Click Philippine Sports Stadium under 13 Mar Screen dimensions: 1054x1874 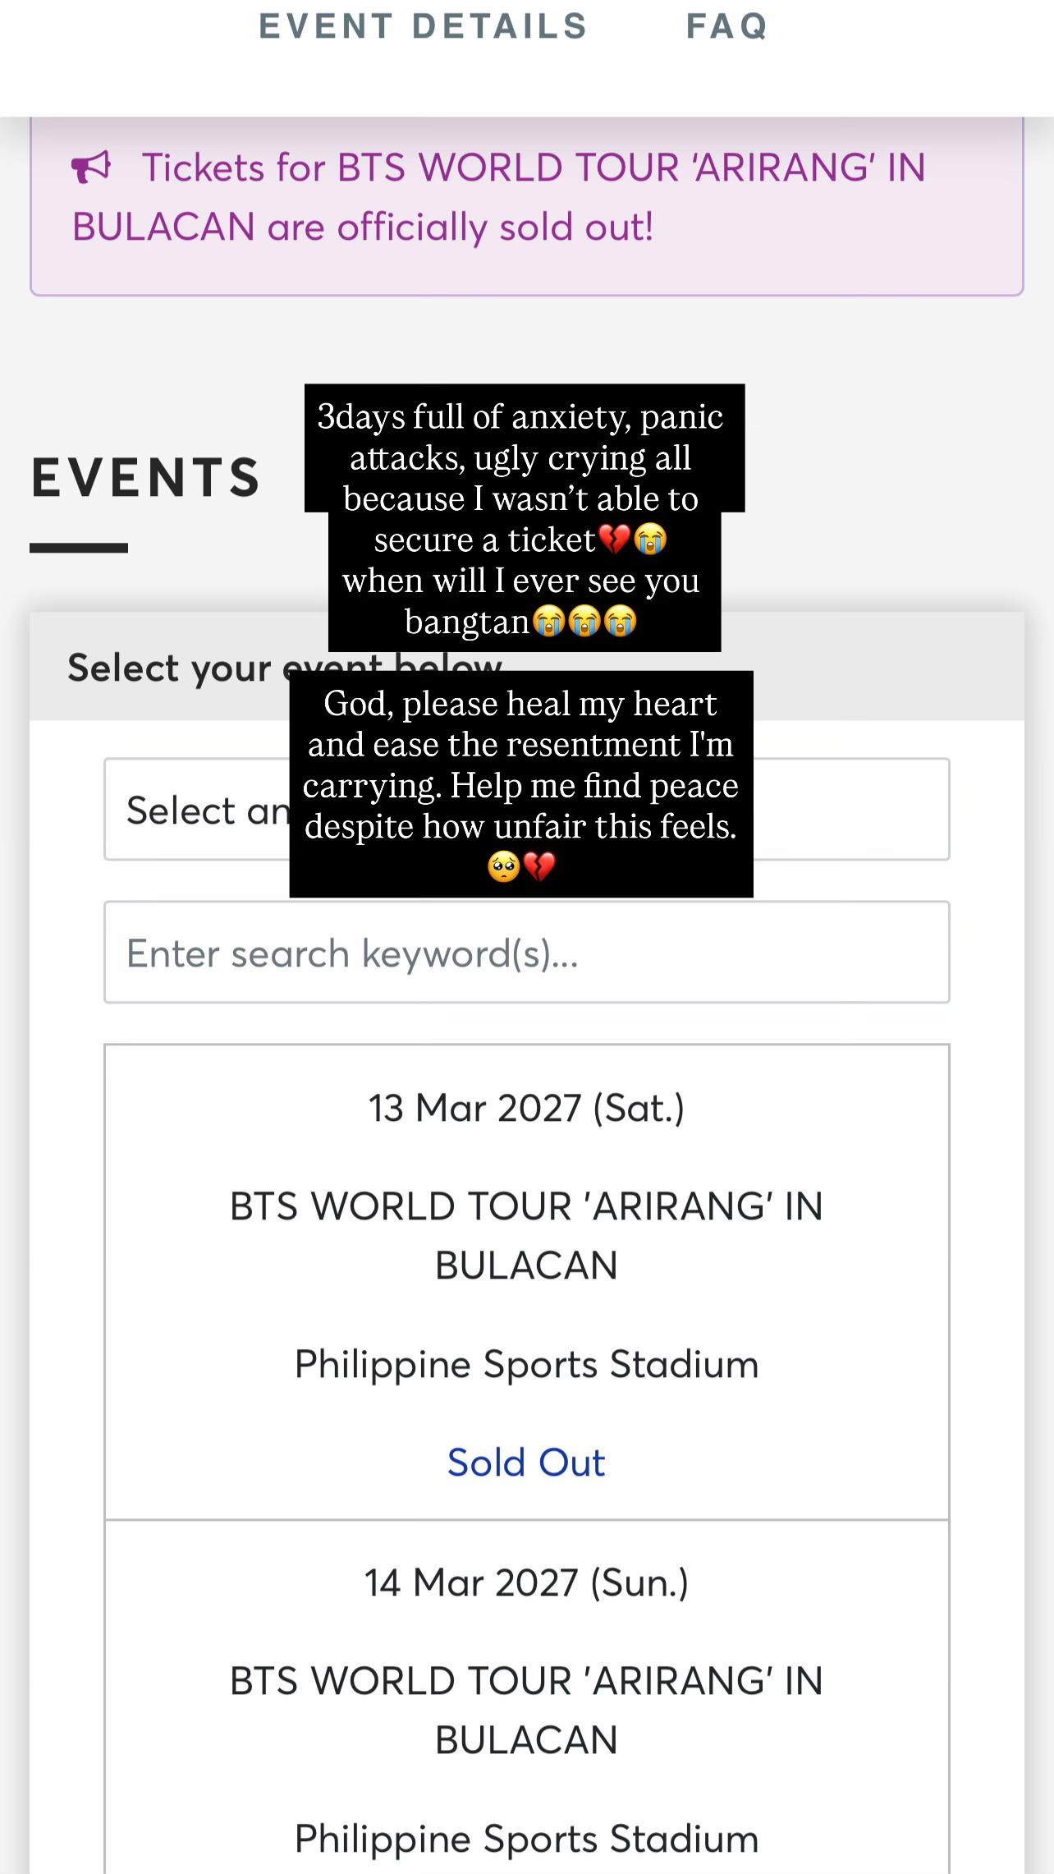pos(526,1365)
